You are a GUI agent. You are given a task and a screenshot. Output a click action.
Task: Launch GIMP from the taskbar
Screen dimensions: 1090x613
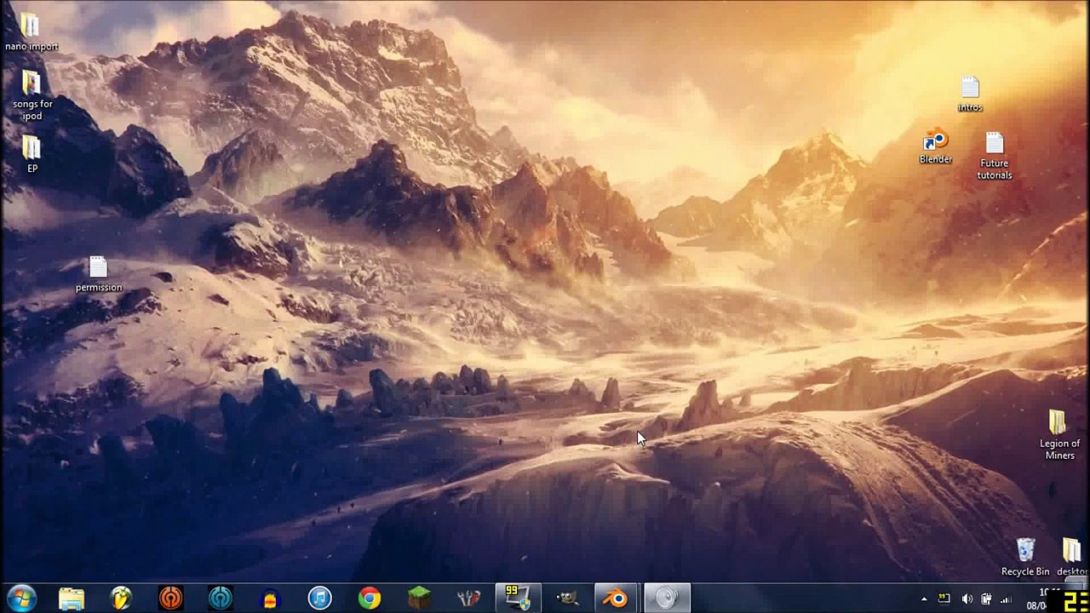pyautogui.click(x=567, y=598)
